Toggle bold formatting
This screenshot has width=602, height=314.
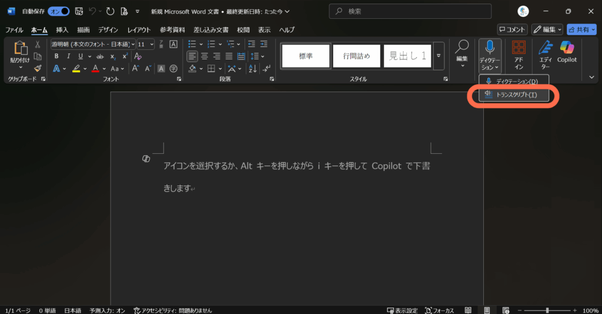pos(56,56)
